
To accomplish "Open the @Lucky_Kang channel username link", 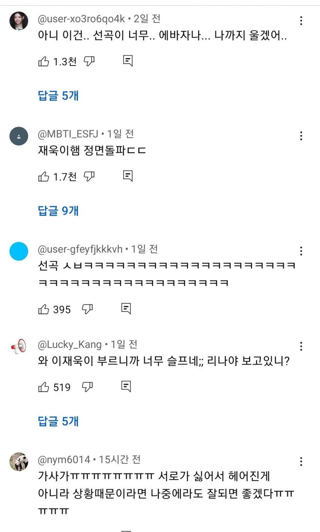I will [x=70, y=344].
